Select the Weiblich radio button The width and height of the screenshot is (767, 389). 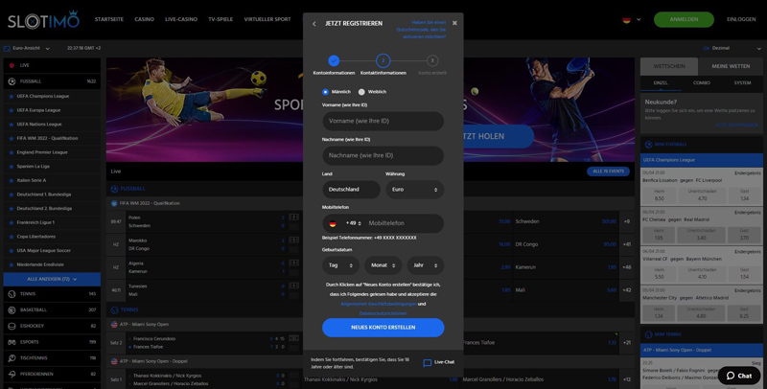pos(361,92)
